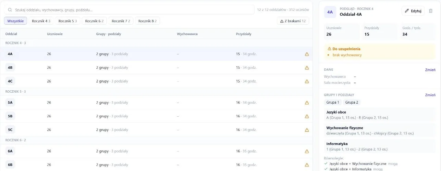Delete Oddział 4A with the trash icon
441x171 pixels.
[431, 11]
